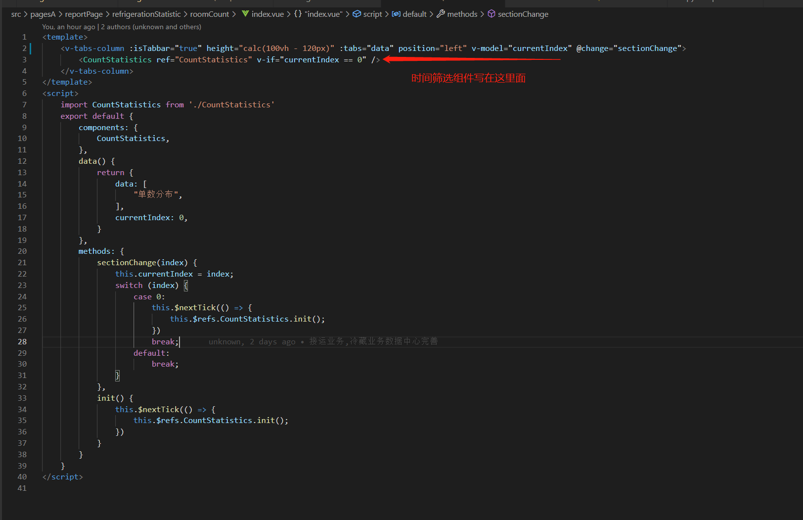The image size is (803, 520).
Task: Open the reportPage breadcrumb dropdown
Action: coord(84,14)
